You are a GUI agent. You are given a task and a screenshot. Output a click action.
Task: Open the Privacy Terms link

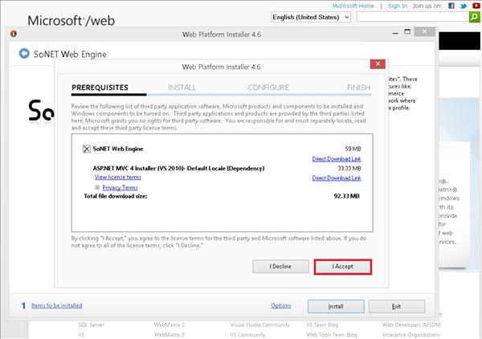click(120, 187)
